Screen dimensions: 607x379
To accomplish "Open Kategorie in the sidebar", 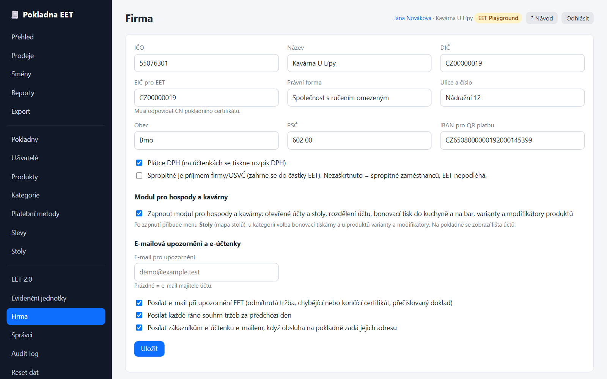I will click(x=56, y=195).
